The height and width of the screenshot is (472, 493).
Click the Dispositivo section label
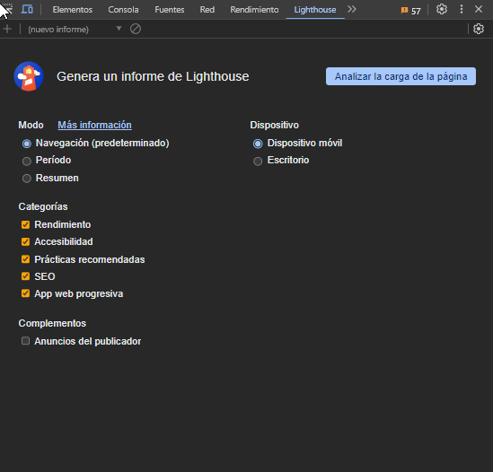[274, 125]
